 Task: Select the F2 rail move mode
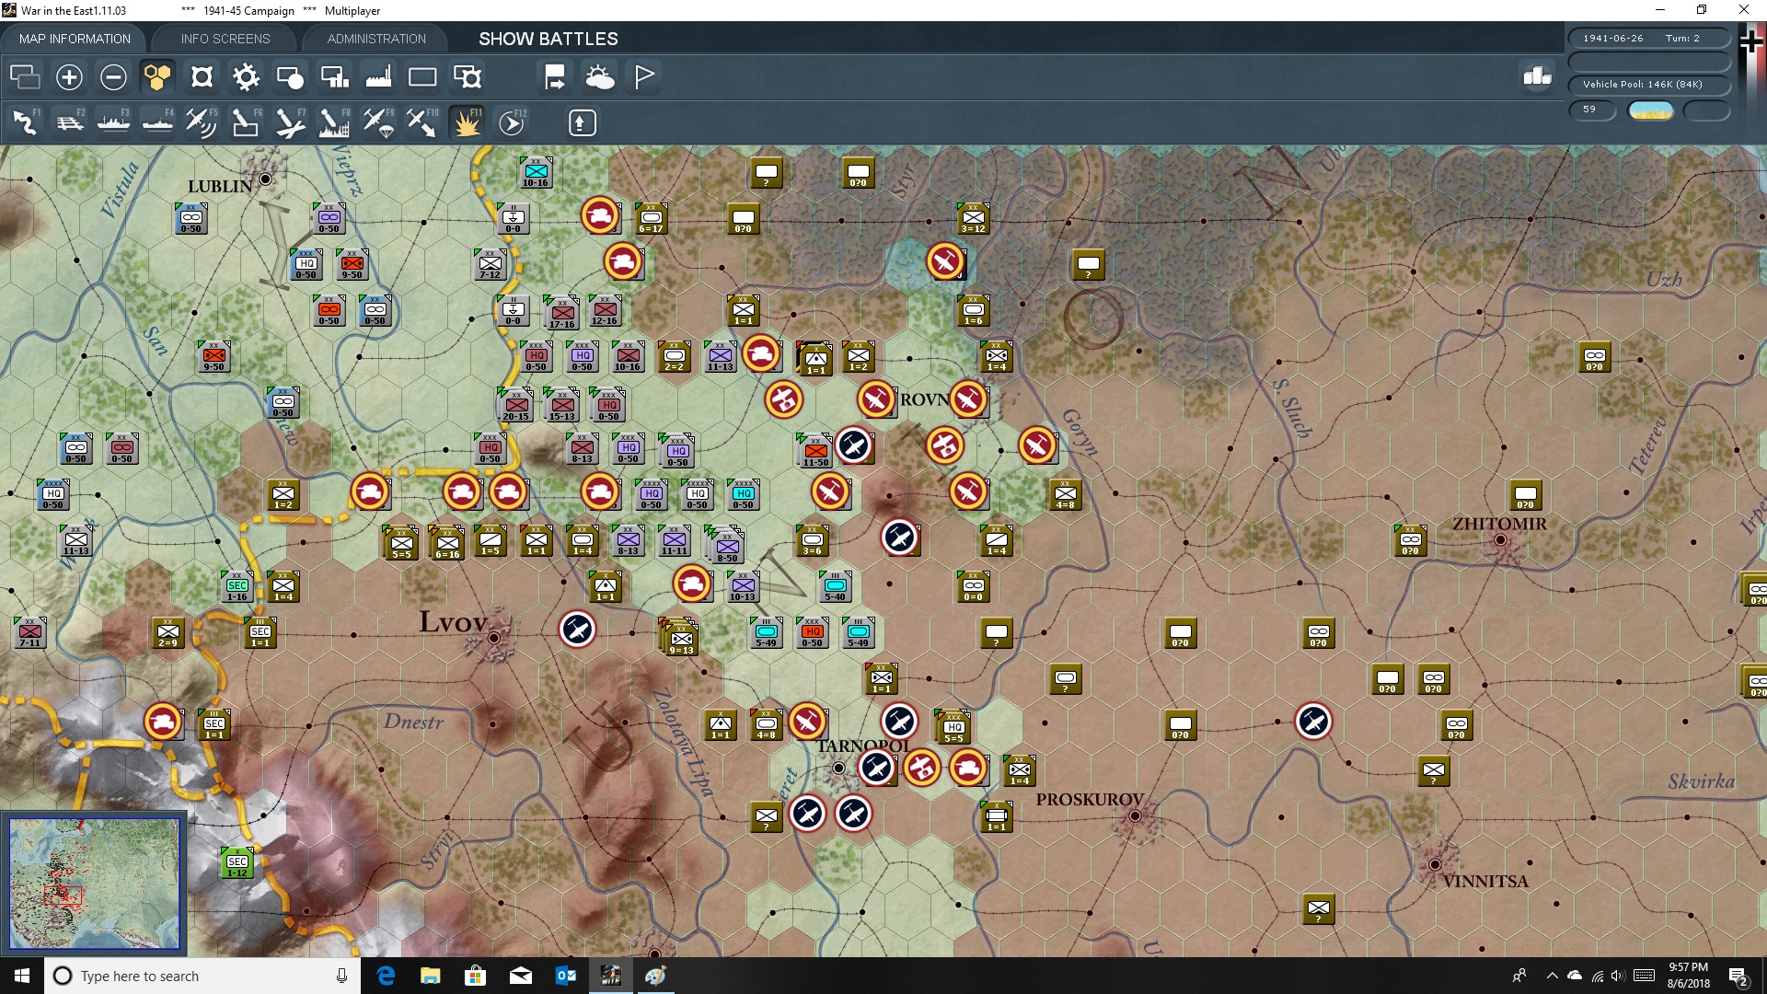[69, 122]
